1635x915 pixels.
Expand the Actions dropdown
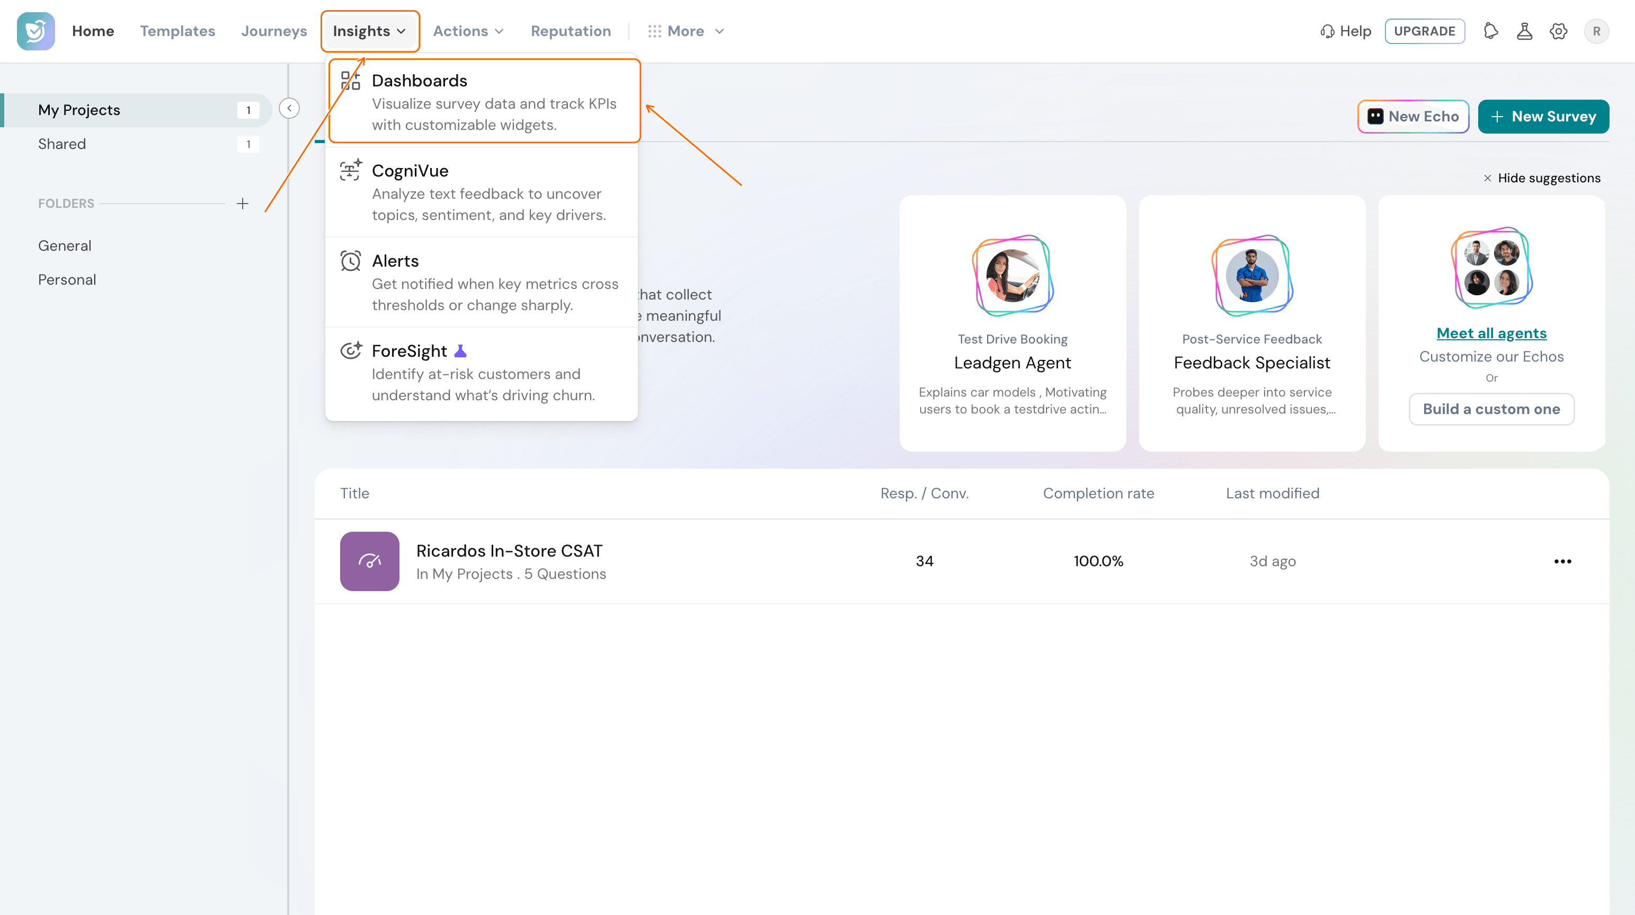(x=468, y=31)
